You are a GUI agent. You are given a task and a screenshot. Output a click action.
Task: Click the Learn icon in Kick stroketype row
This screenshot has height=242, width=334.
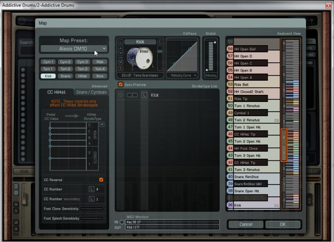pos(144,95)
